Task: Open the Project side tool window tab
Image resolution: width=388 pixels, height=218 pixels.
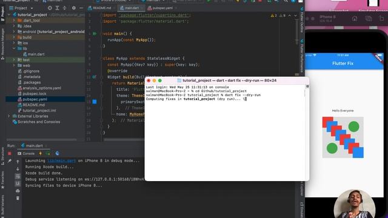Action: [x=2, y=13]
